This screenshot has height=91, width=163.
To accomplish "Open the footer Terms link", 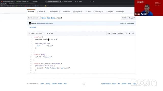I will (x=42, y=84).
